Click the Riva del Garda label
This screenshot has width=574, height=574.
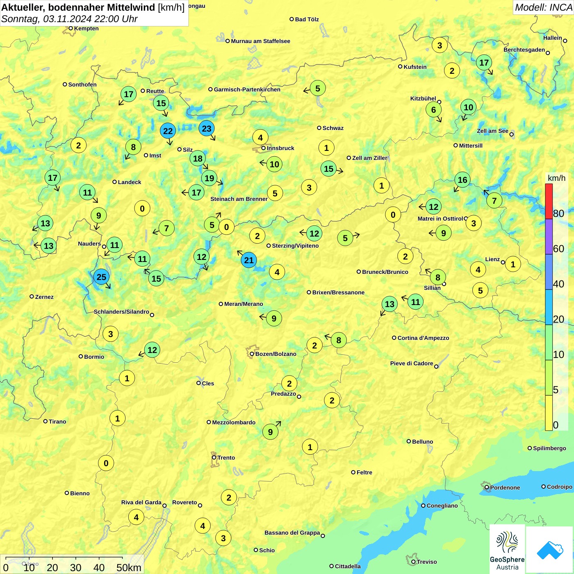[141, 502]
